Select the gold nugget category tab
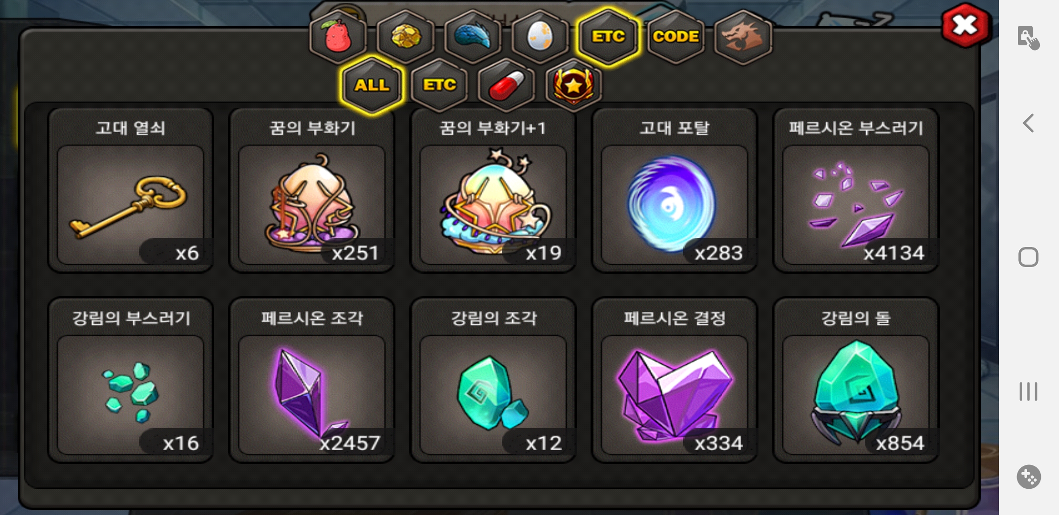 [x=405, y=37]
